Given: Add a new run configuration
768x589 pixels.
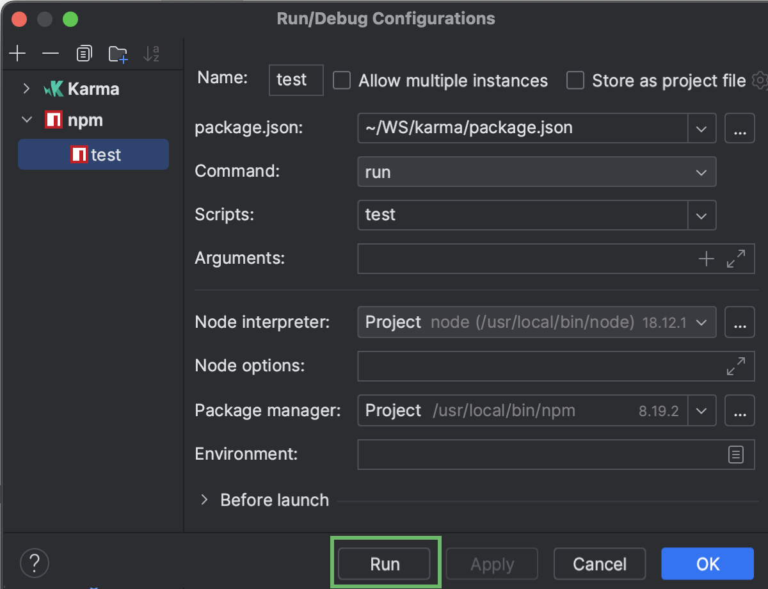Looking at the screenshot, I should coord(17,54).
